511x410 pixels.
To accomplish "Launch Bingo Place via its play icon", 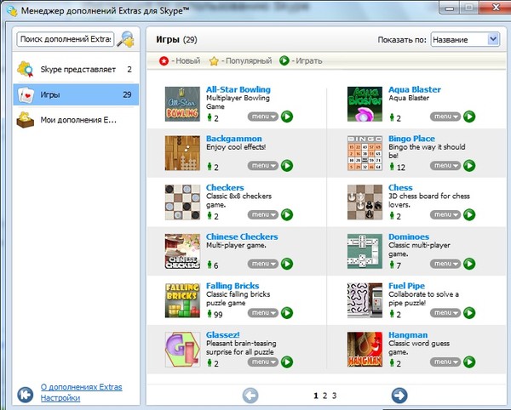I will click(x=469, y=166).
